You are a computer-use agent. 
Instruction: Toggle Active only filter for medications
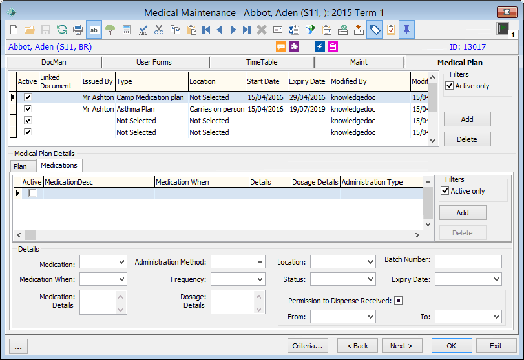[x=445, y=191]
